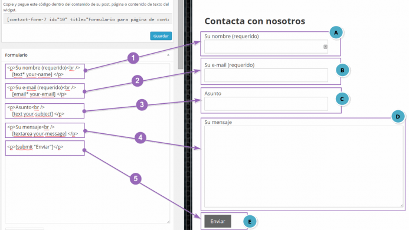Click the 'Su e-mail (requerido)' form label
409x230 pixels.
(229, 65)
